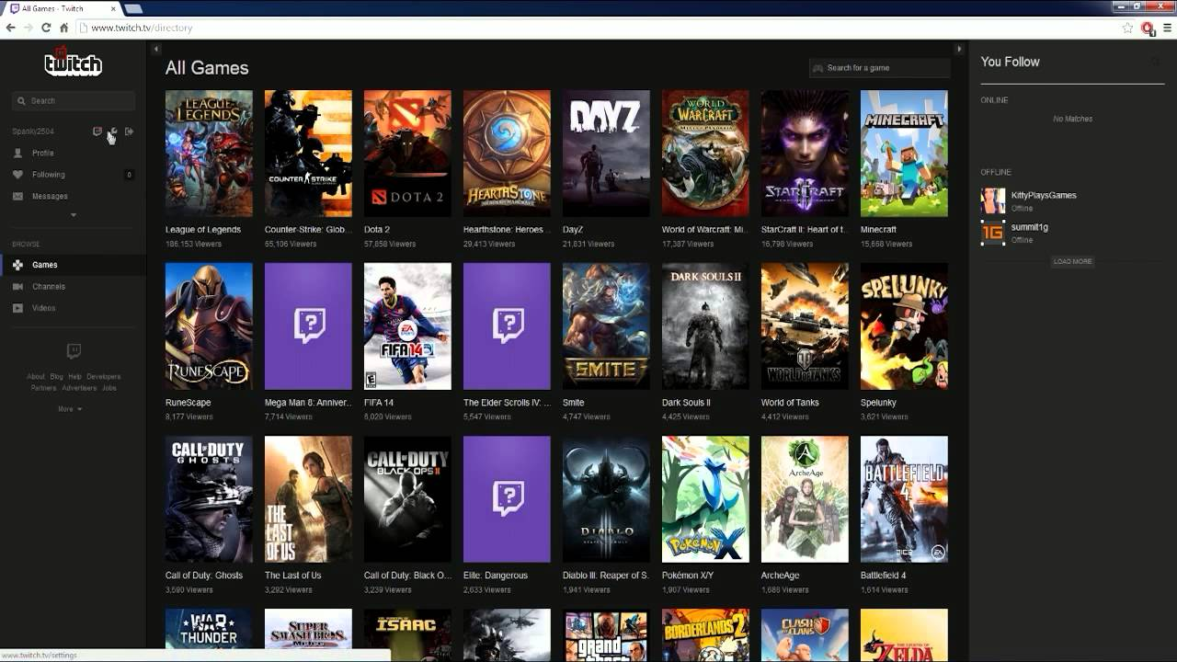Screen dimensions: 1177x662
Task: Open the Developers footer link
Action: [103, 377]
